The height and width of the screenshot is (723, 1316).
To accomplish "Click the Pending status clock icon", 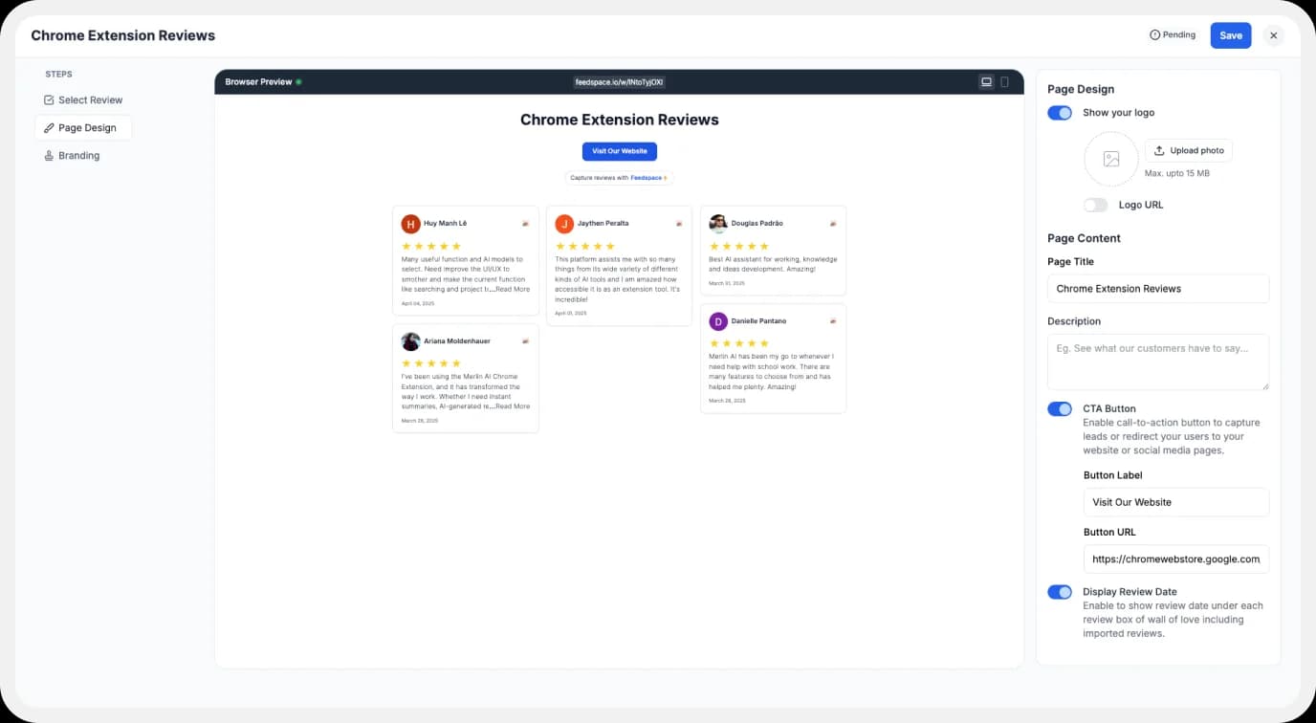I will pyautogui.click(x=1154, y=35).
